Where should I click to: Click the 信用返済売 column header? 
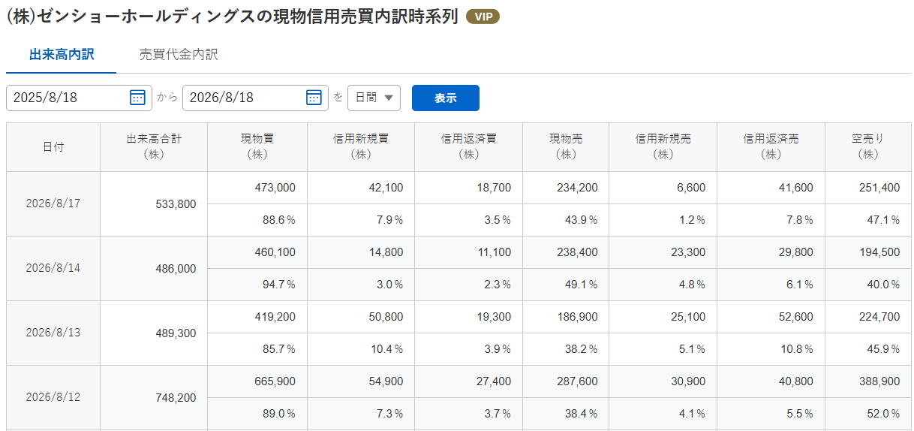click(771, 147)
